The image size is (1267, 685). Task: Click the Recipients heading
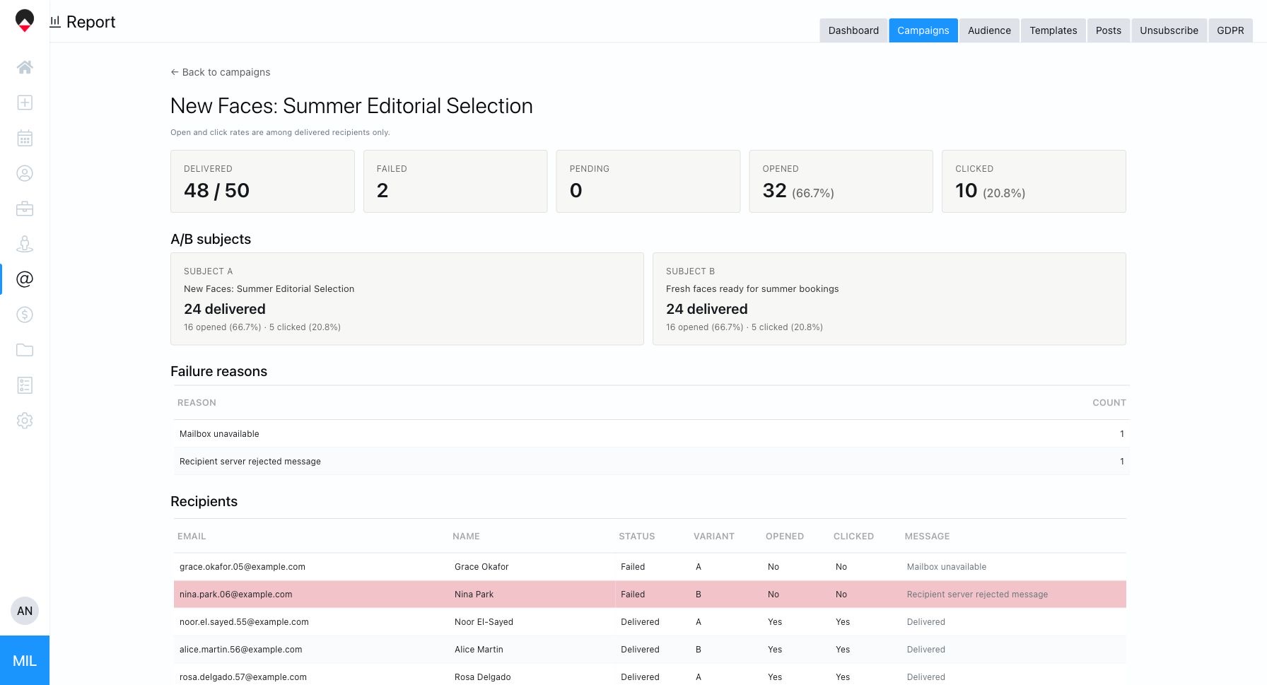pyautogui.click(x=204, y=502)
